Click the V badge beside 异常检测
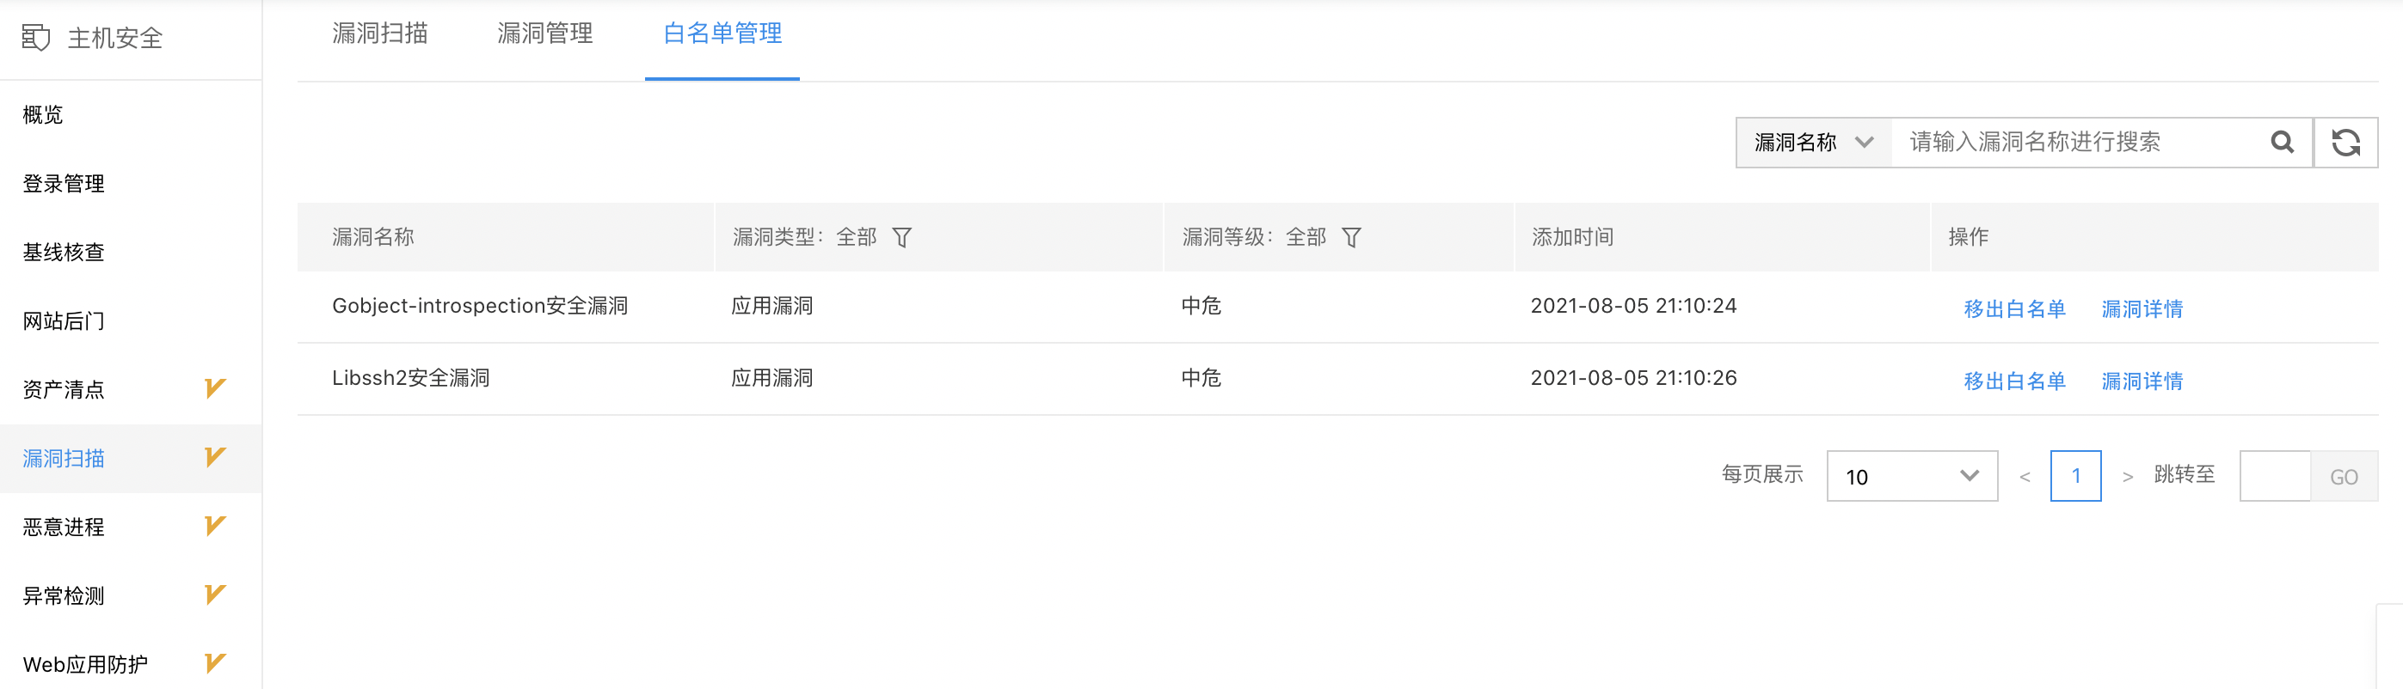This screenshot has width=2403, height=689. (x=214, y=594)
